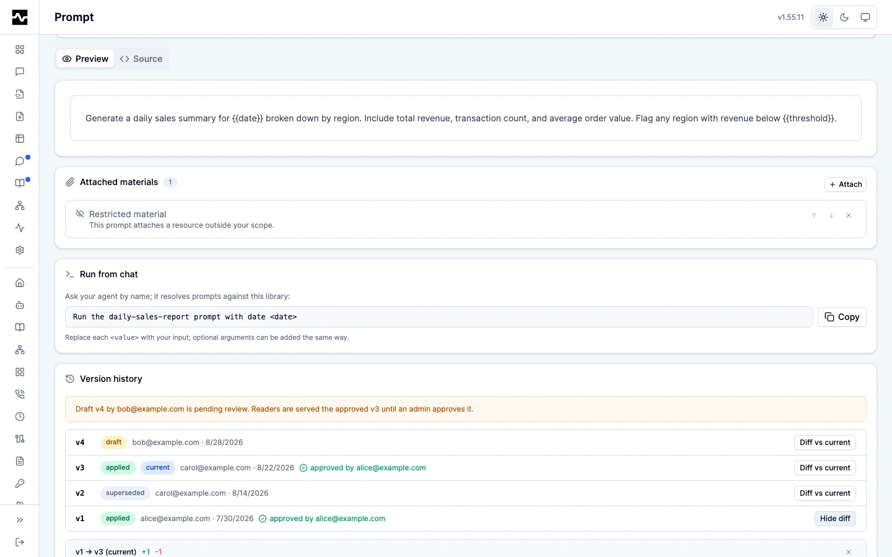The width and height of the screenshot is (892, 557).
Task: Click 'carol@example.com · 8/14/2026' text
Action: [x=212, y=493]
